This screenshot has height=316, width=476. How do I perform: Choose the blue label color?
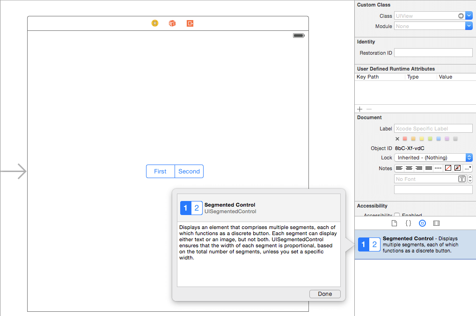[439, 139]
